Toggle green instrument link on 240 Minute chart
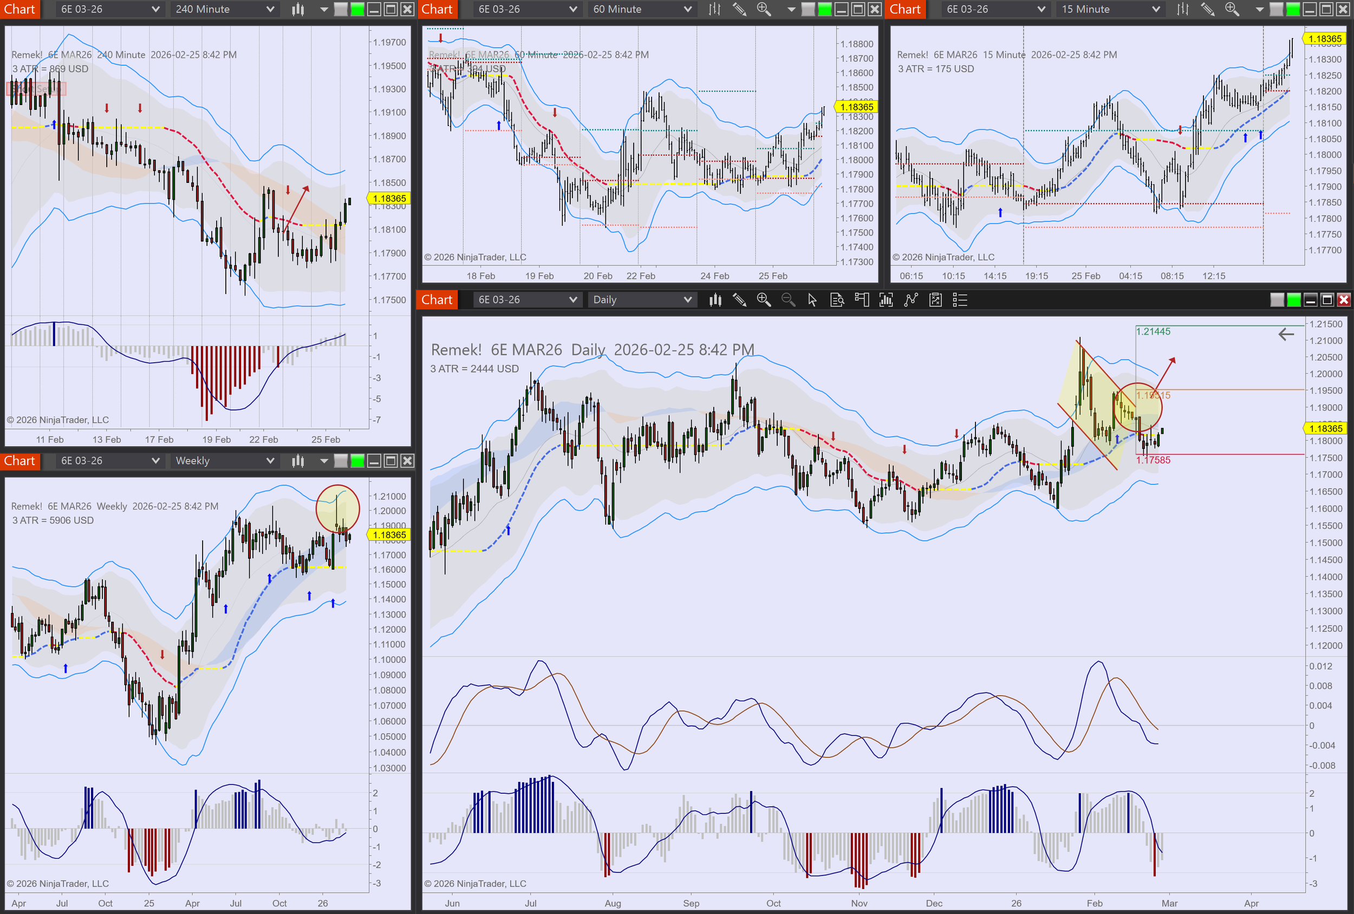Screen dimensions: 1354x914 (x=357, y=9)
